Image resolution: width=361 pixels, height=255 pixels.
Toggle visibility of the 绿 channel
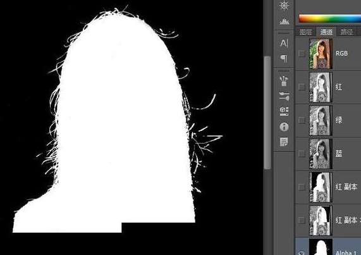tap(302, 120)
